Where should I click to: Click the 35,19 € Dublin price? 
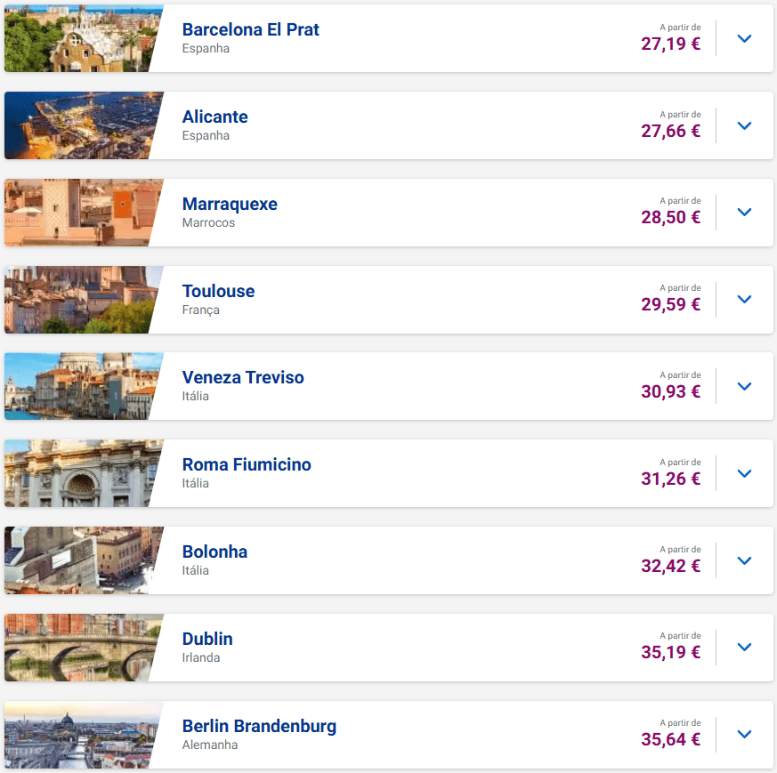[x=670, y=653]
